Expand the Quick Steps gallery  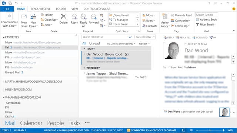tap(137, 24)
